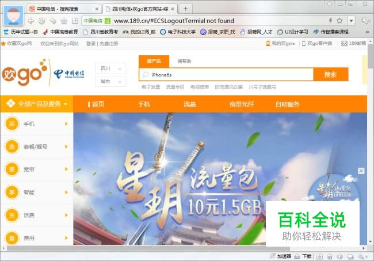Click the URL address bar text

[174, 21]
